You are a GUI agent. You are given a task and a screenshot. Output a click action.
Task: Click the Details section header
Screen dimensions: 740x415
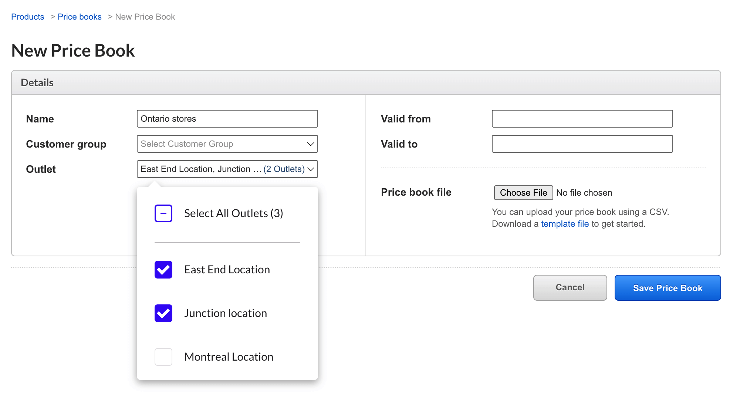click(37, 82)
